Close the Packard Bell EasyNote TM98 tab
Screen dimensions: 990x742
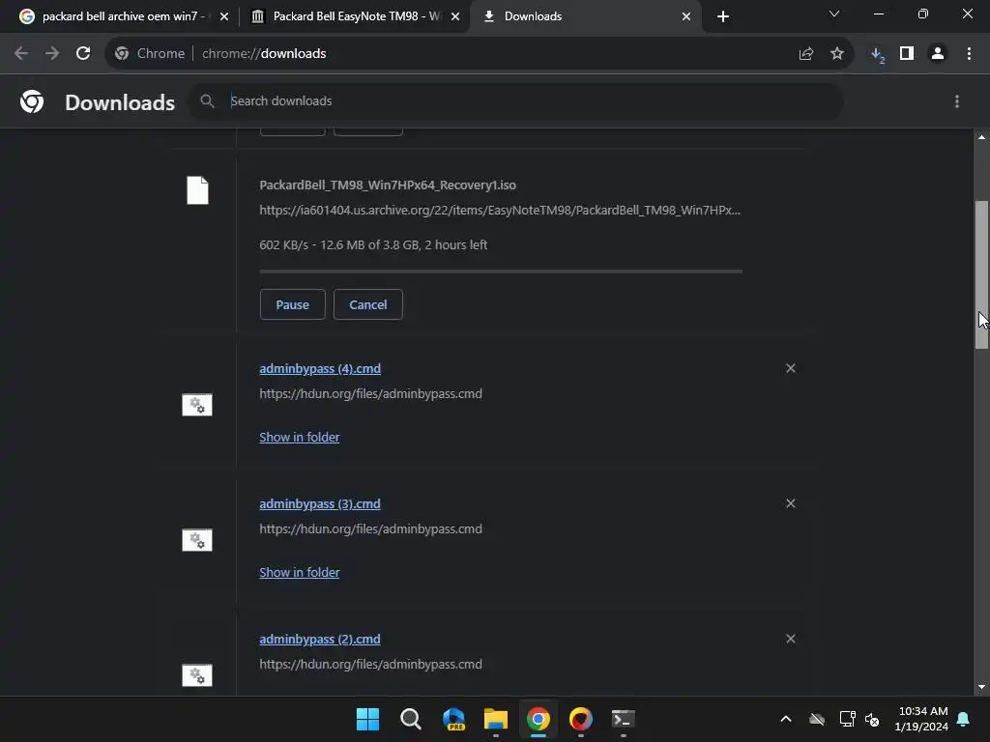tap(455, 16)
